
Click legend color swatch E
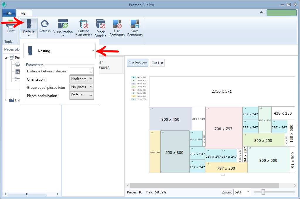point(133,90)
